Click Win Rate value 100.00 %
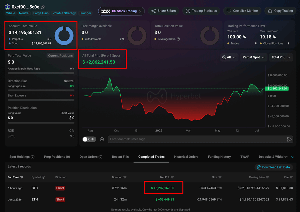 (236, 37)
